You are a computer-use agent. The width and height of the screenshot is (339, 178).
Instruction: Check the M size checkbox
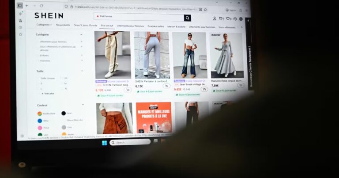click(x=62, y=83)
